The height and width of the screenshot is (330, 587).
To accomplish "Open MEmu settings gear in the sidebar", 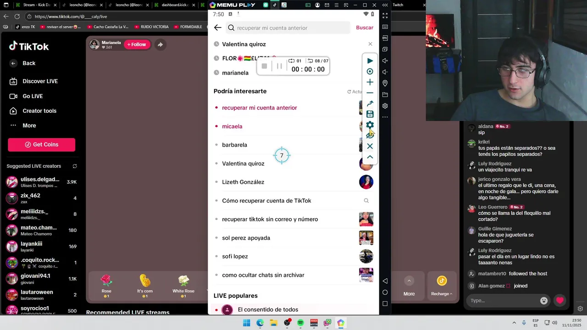I will click(x=385, y=106).
